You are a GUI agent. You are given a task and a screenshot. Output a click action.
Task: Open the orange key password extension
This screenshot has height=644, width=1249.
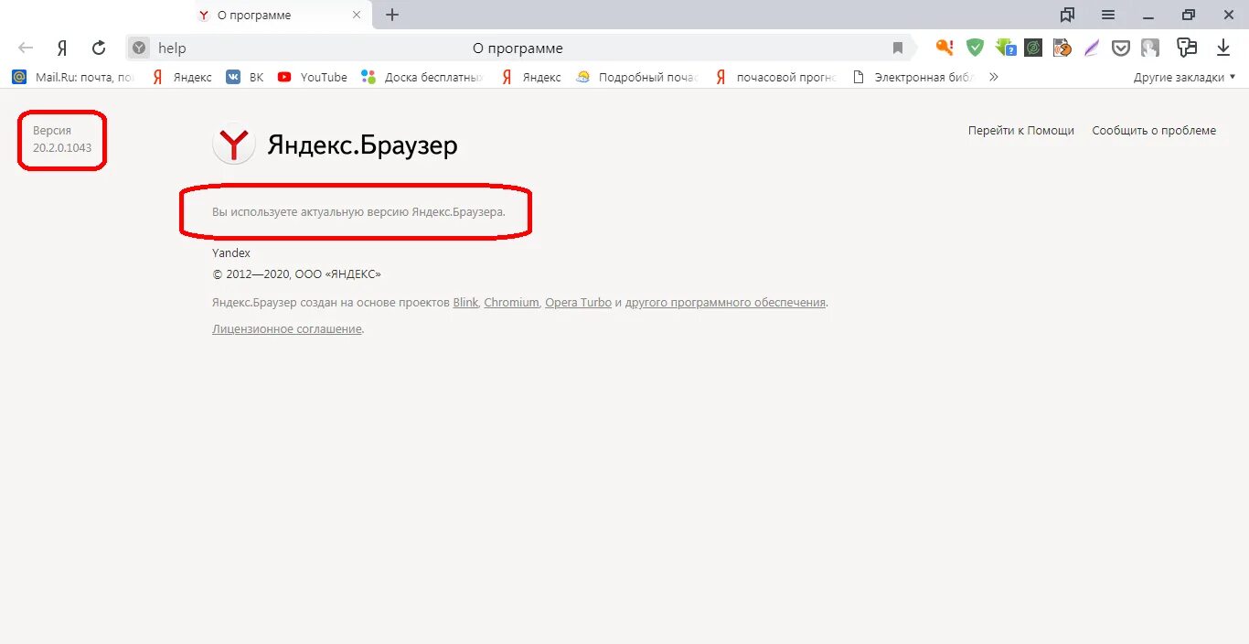945,48
